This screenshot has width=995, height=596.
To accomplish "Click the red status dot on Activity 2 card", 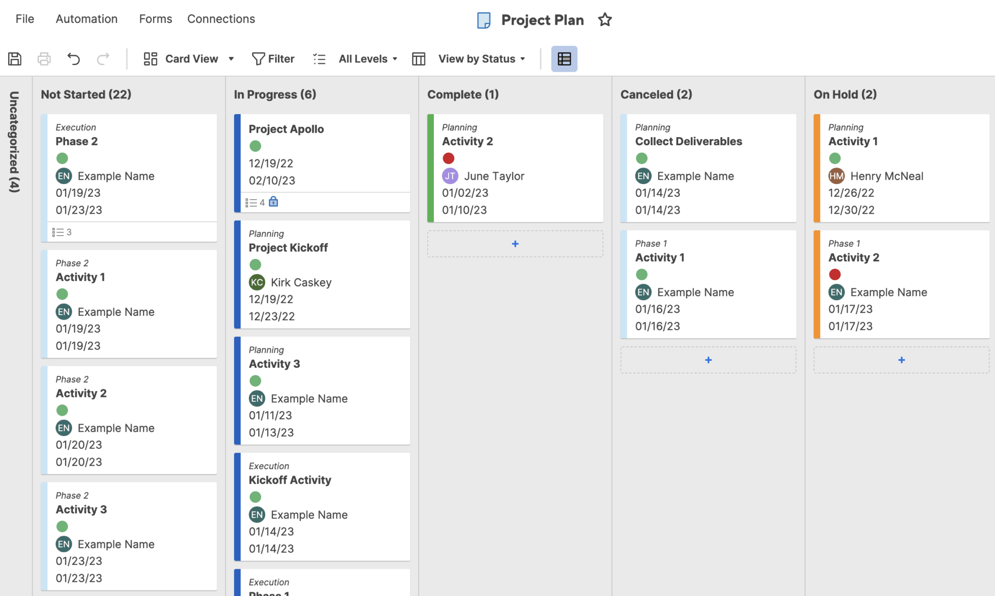I will (x=448, y=158).
